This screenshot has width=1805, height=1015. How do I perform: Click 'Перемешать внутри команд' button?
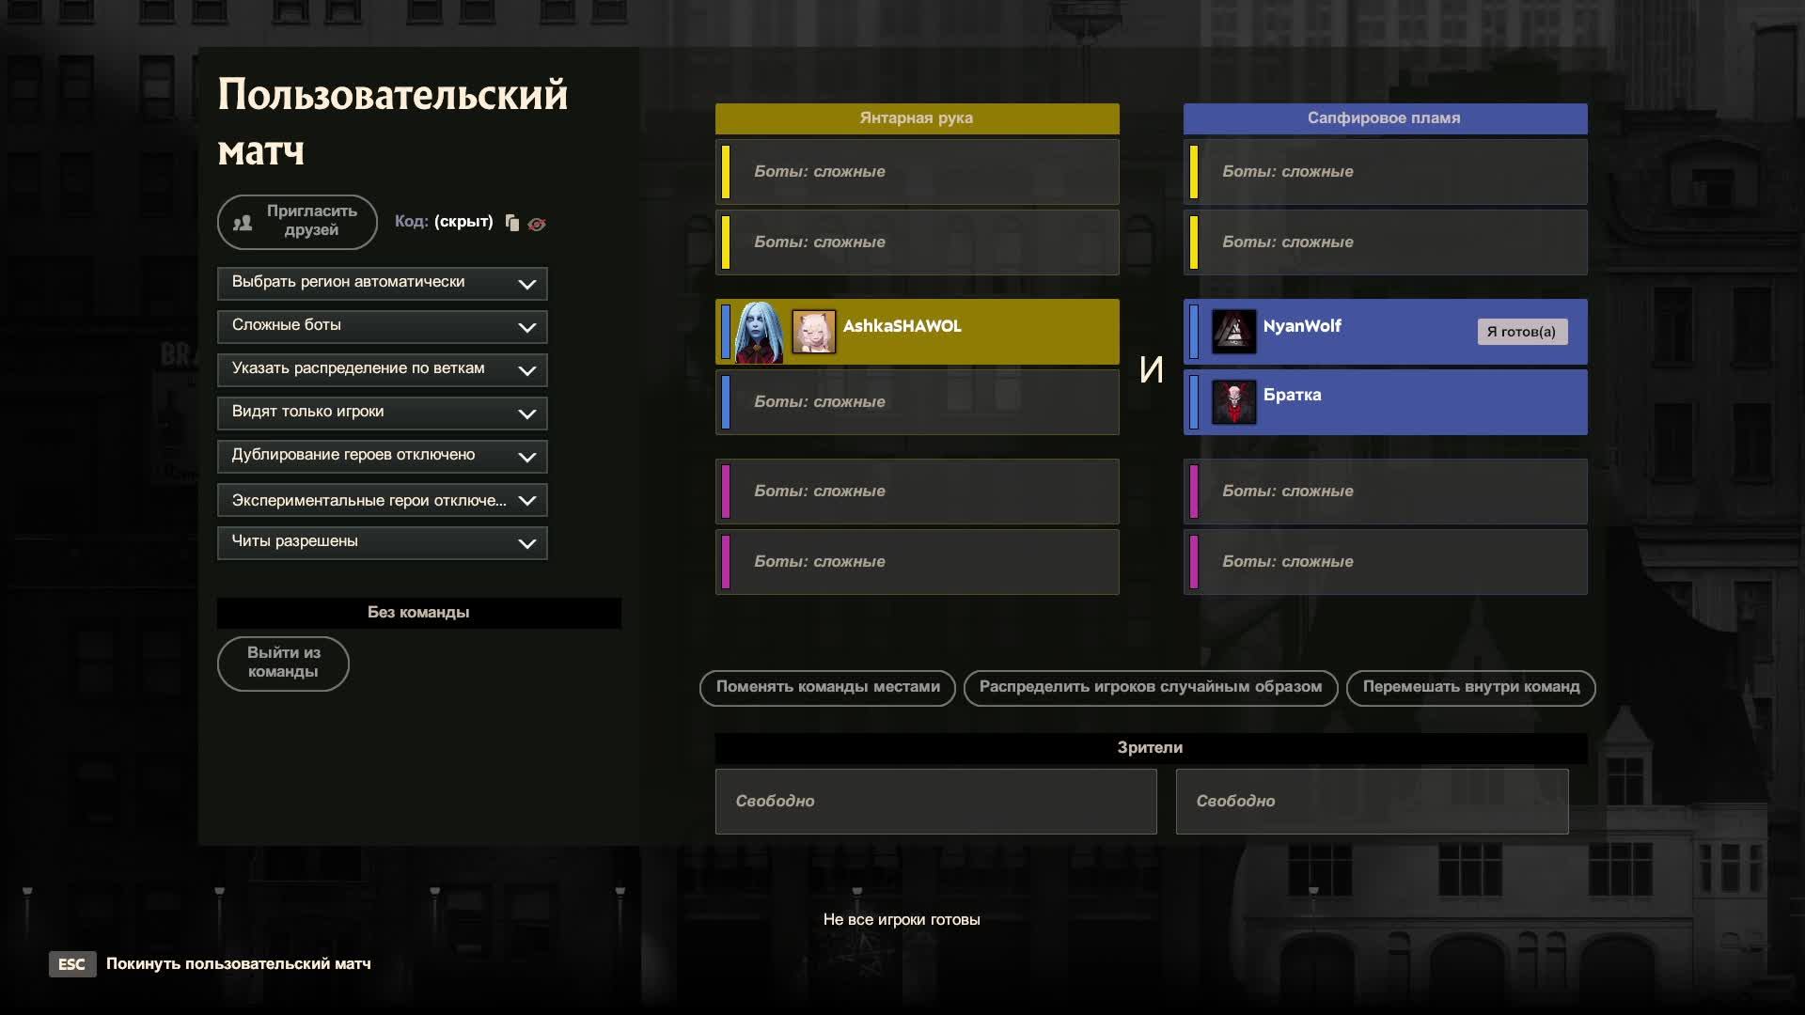click(x=1470, y=687)
